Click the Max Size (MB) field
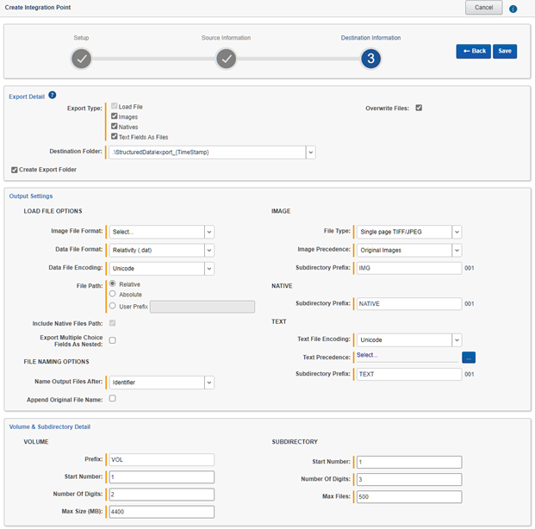Screen dimensions: 535x529 point(162,512)
